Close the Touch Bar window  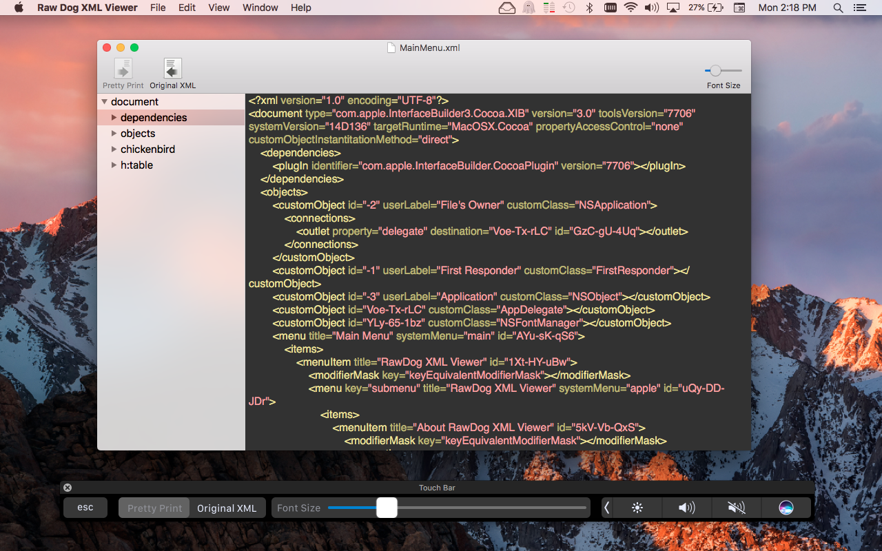click(68, 488)
